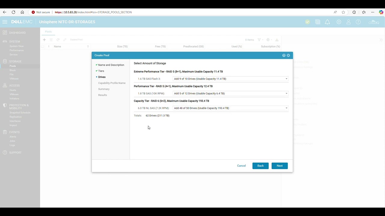Click the Back button
The width and height of the screenshot is (385, 216).
pyautogui.click(x=260, y=166)
